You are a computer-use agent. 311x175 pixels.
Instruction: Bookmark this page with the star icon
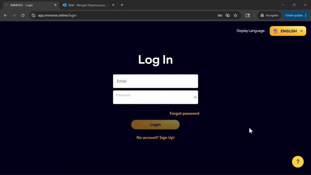pyautogui.click(x=236, y=15)
